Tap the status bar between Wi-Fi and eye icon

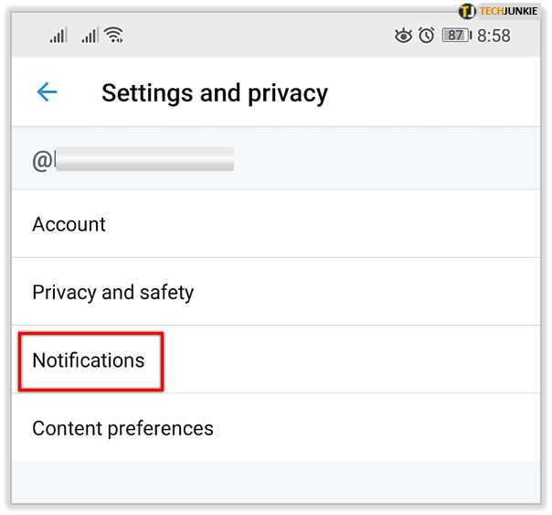click(x=256, y=36)
